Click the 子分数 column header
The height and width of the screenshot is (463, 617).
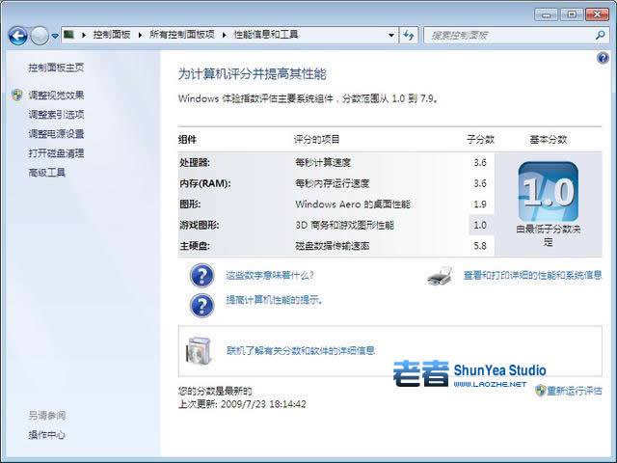point(480,139)
